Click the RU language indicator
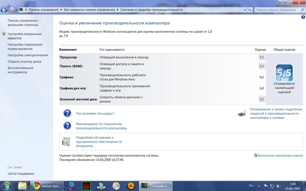 (x=251, y=186)
